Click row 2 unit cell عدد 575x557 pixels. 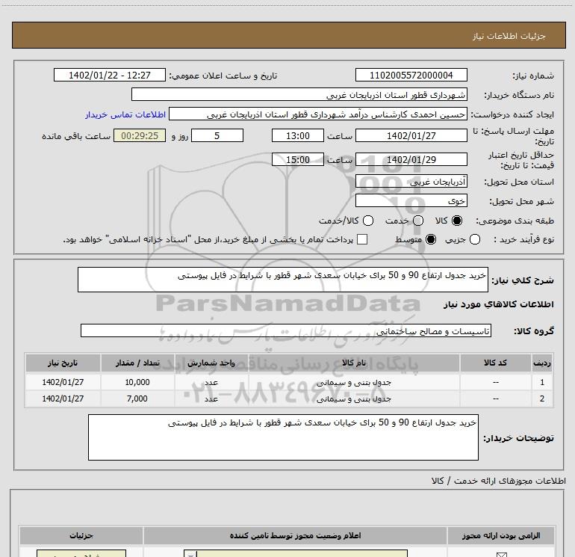pos(211,398)
